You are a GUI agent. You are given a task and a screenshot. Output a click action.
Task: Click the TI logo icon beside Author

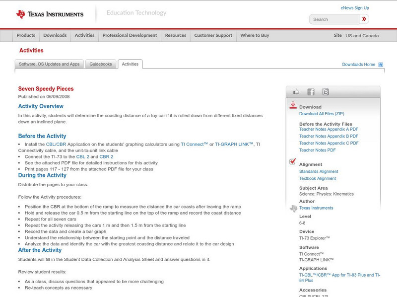click(293, 208)
